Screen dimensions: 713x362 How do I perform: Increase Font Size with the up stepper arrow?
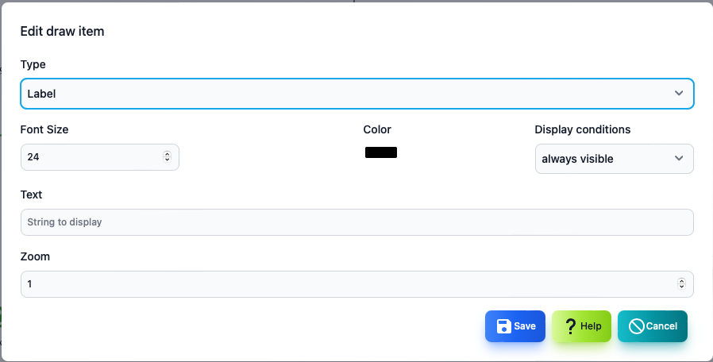tap(167, 154)
